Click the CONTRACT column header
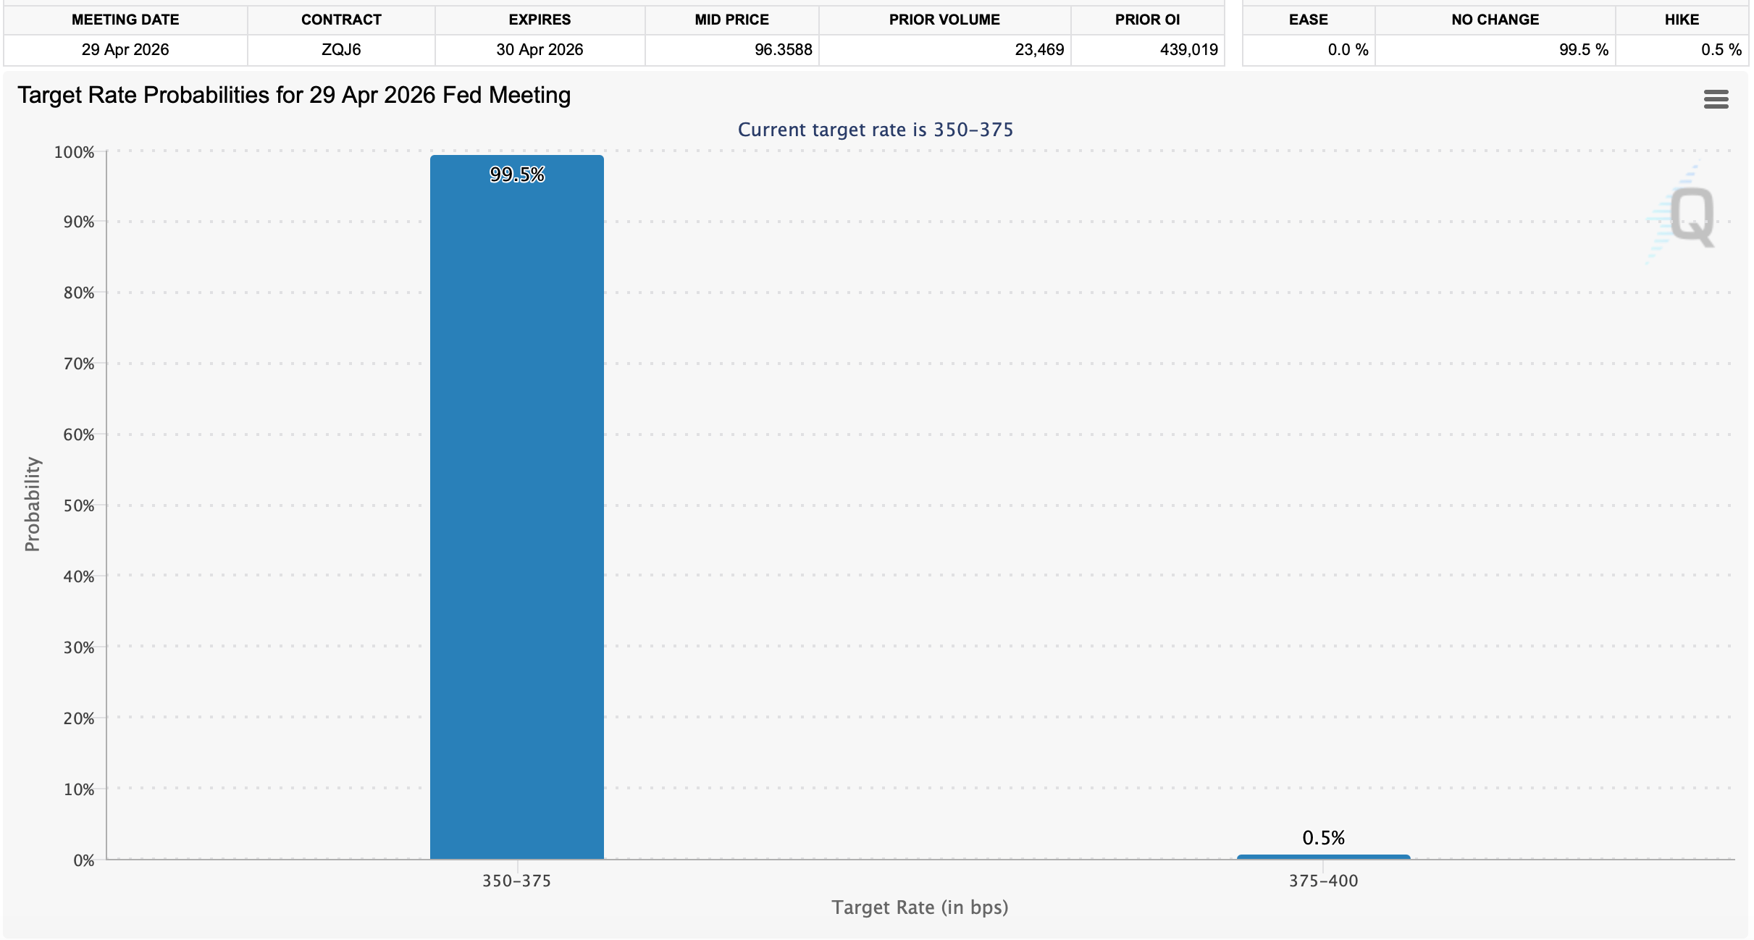The height and width of the screenshot is (940, 1754). (341, 20)
